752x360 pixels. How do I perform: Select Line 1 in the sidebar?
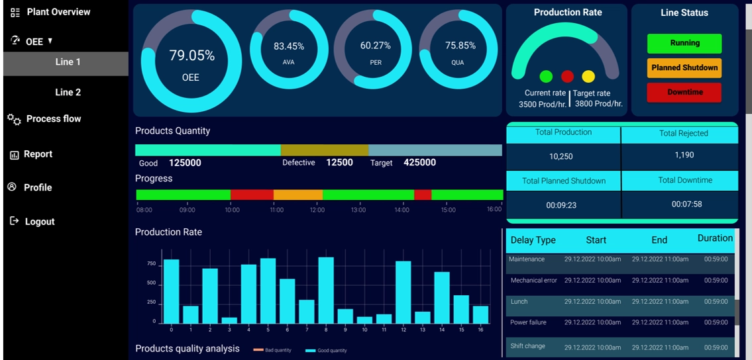tap(68, 62)
